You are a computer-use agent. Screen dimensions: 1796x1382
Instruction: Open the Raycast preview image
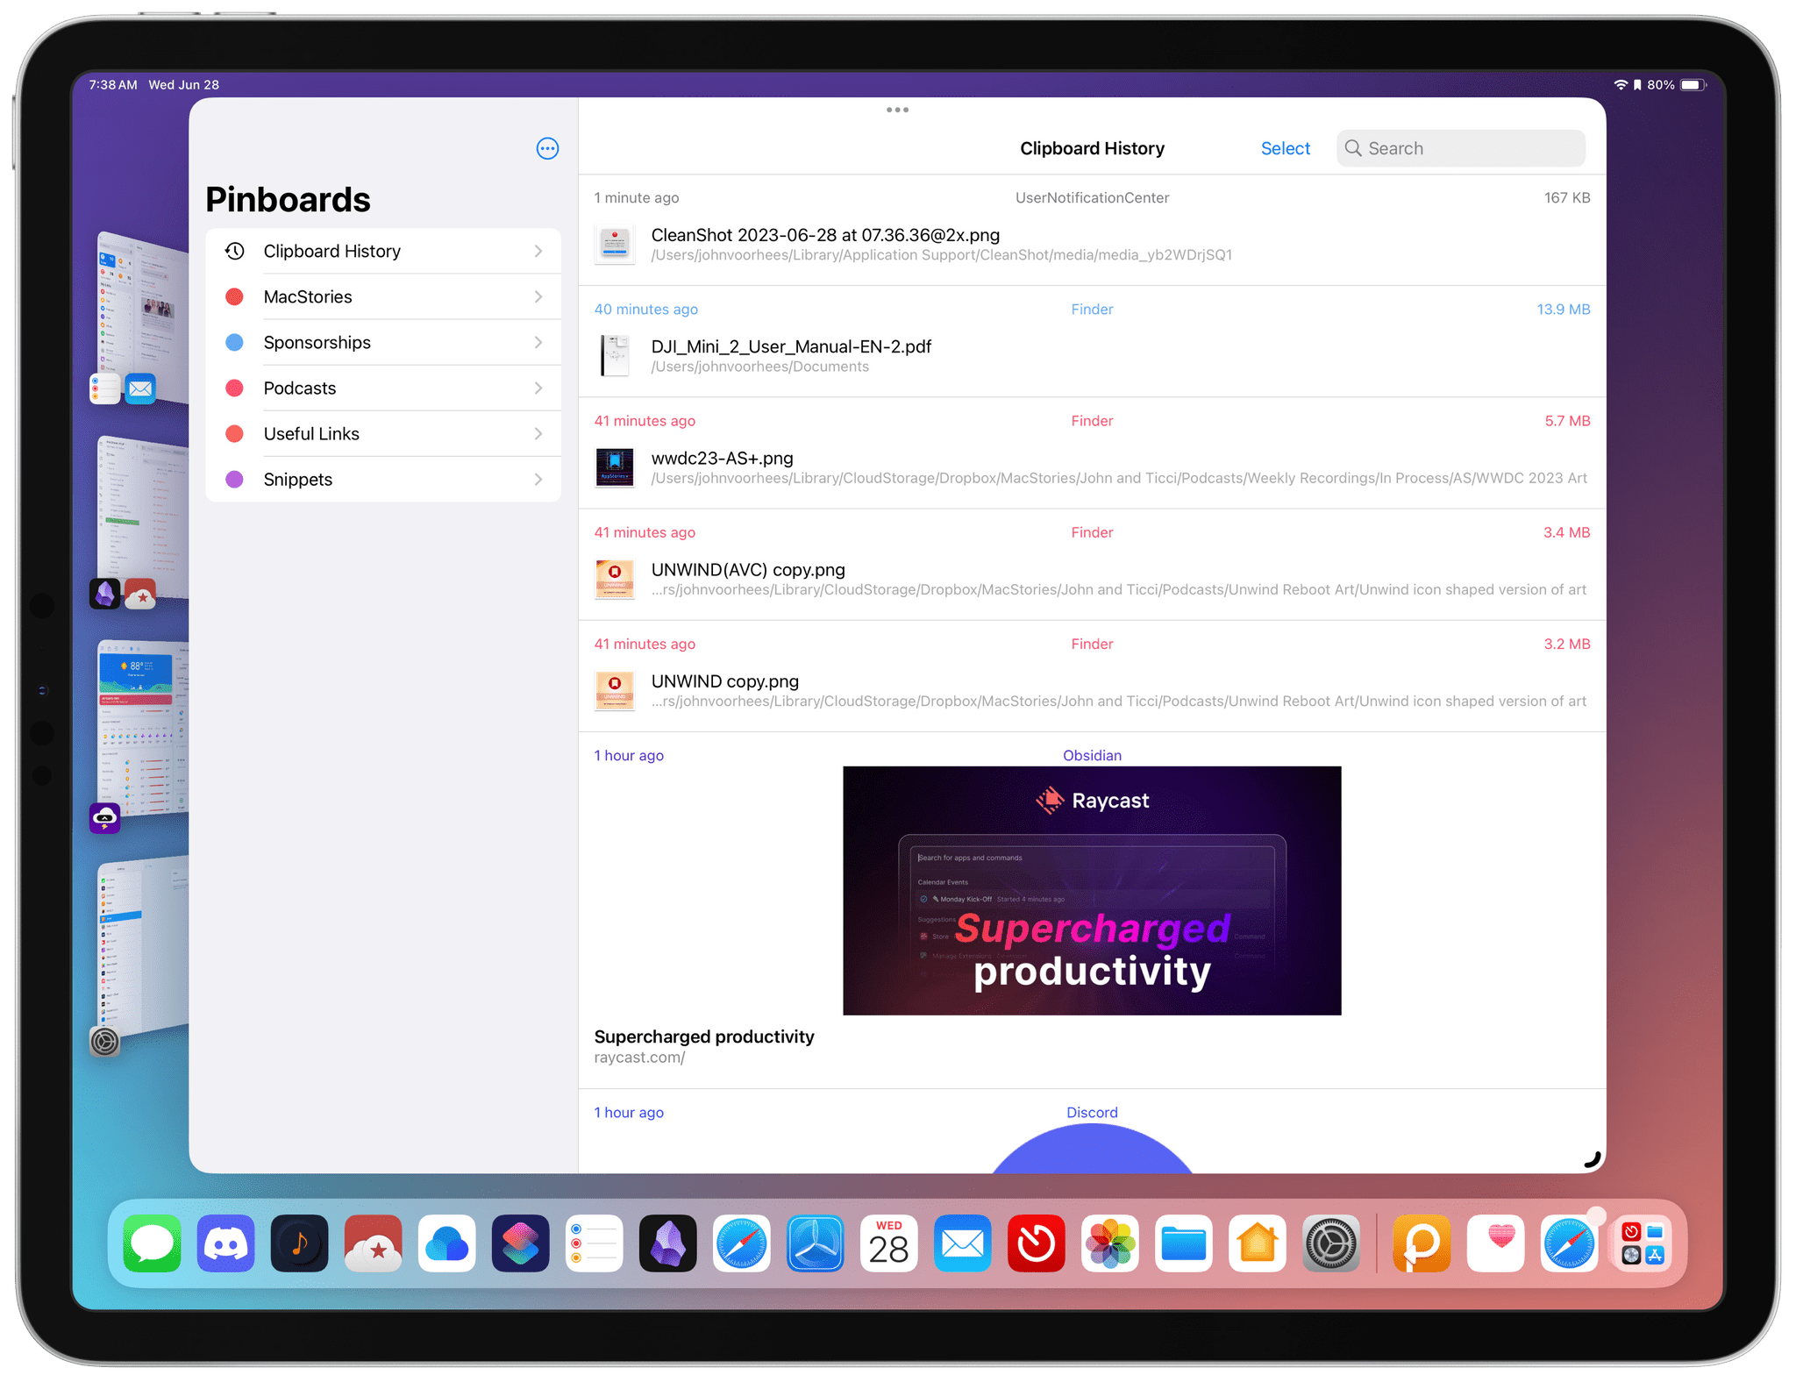tap(1092, 890)
